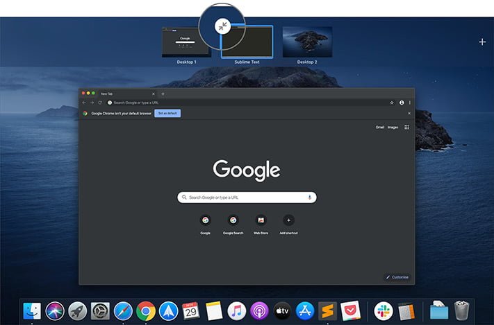Switch to the Sublime Text space thumbnail

click(247, 42)
